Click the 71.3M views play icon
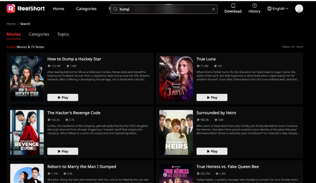Image resolution: width=316 pixels, height=183 pixels. pyautogui.click(x=198, y=66)
